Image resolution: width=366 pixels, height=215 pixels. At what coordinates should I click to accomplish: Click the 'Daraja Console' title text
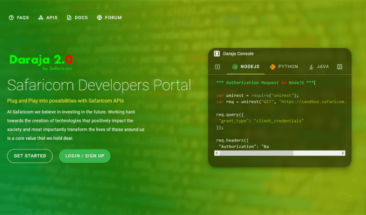coord(238,54)
